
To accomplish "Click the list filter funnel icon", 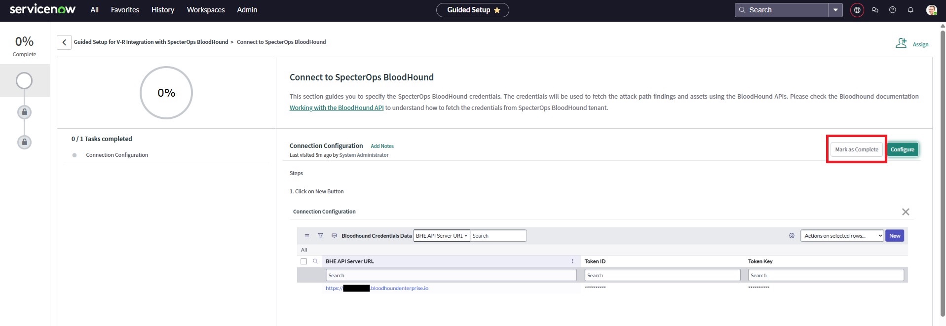I will [320, 236].
